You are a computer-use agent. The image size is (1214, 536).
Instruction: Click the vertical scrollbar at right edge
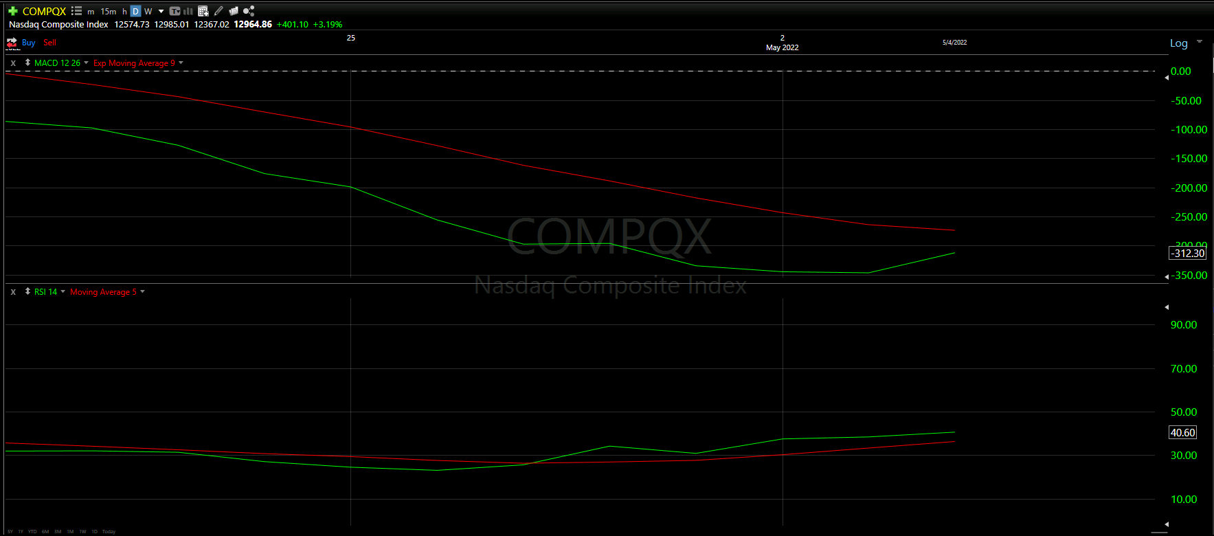click(1212, 65)
